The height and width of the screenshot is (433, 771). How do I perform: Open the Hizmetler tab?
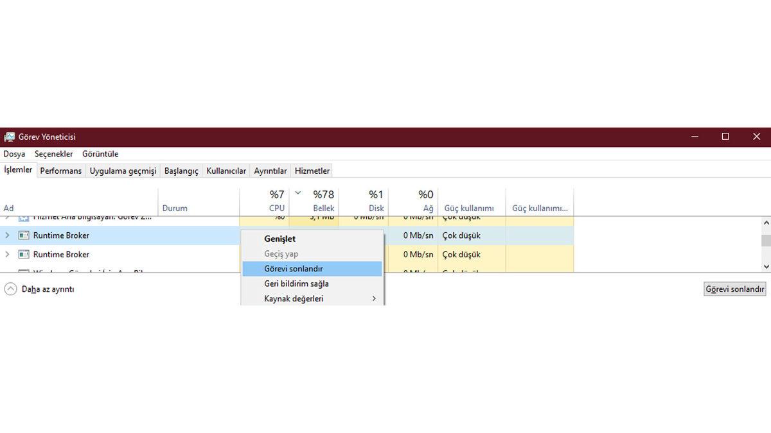tap(312, 171)
